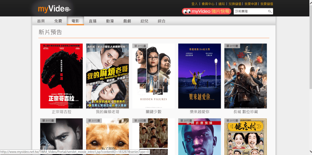Open the 直播 tab

click(x=93, y=21)
